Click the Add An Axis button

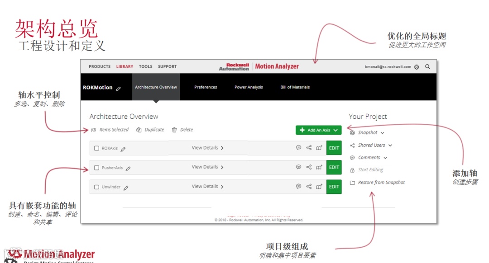(318, 130)
